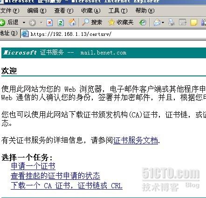Click the 下载一个 CA 证书，证书链或 CRL link

pyautogui.click(x=67, y=185)
